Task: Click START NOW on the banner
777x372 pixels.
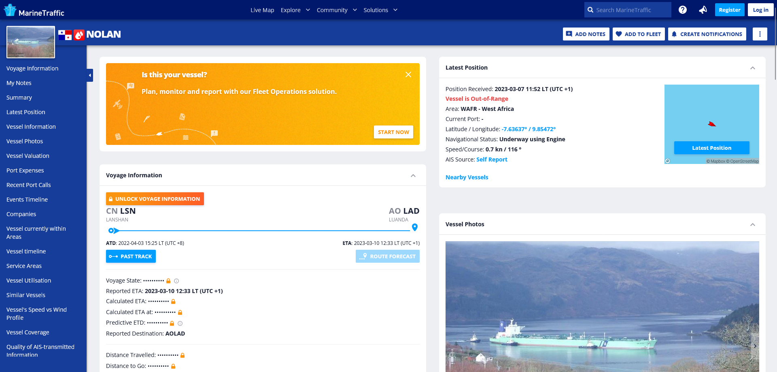Action: tap(393, 132)
